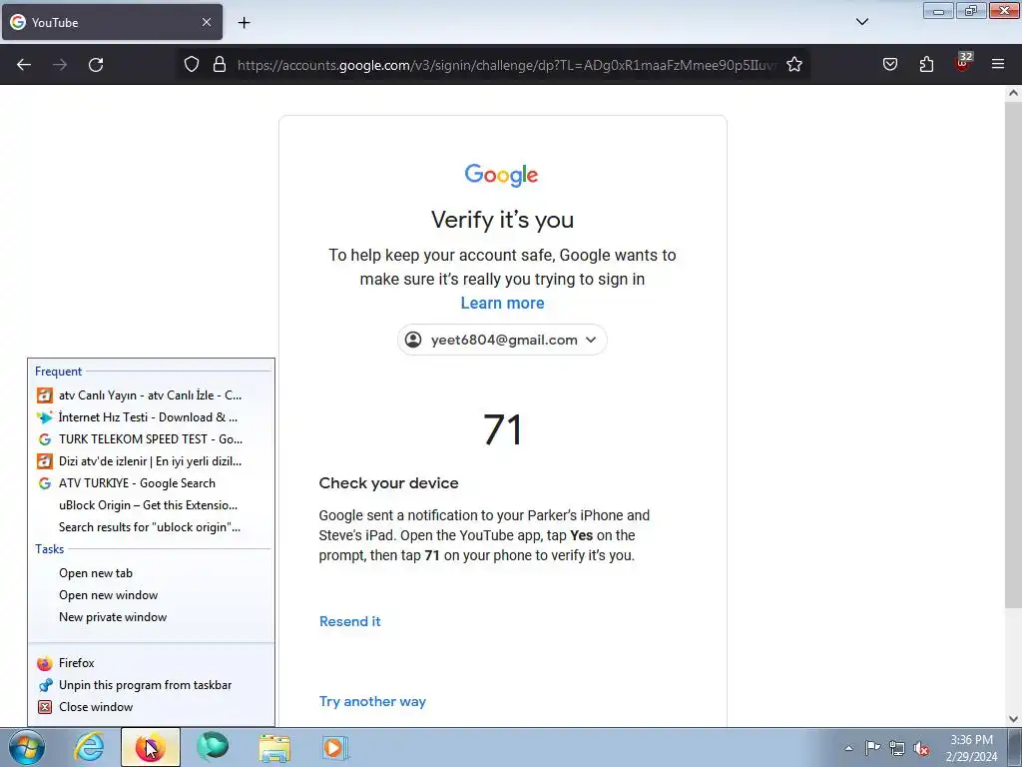Open a new tab with the plus button
This screenshot has height=767, width=1022.
pyautogui.click(x=244, y=23)
